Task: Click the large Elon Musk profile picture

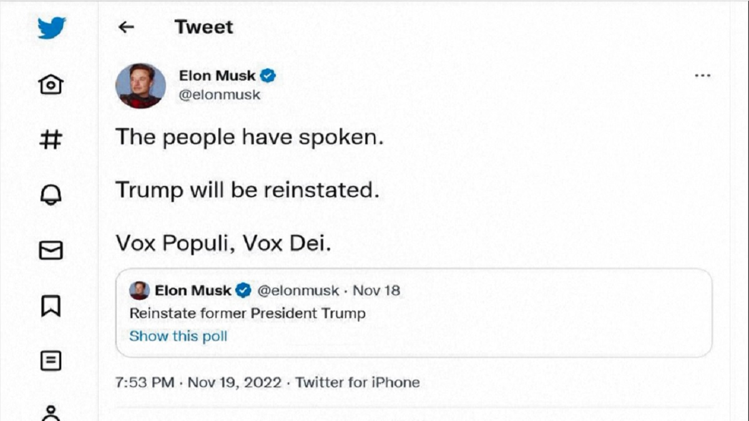Action: tap(140, 85)
